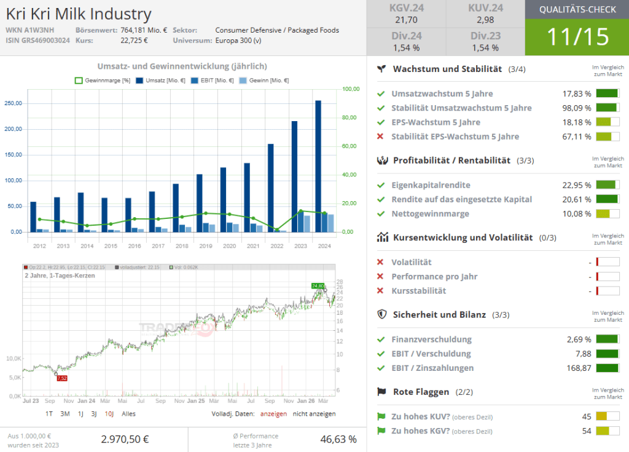Select the 3M chart timeframe
Screen dimensions: 629x452
pyautogui.click(x=64, y=414)
